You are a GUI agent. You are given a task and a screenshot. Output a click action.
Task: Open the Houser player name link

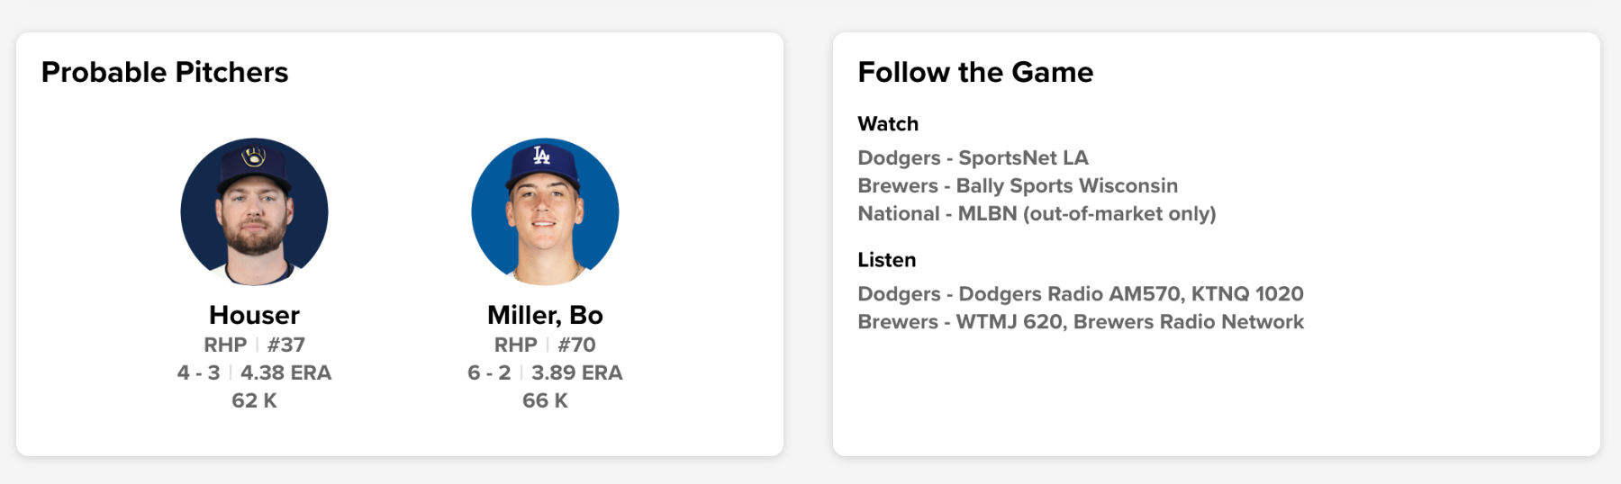[254, 315]
